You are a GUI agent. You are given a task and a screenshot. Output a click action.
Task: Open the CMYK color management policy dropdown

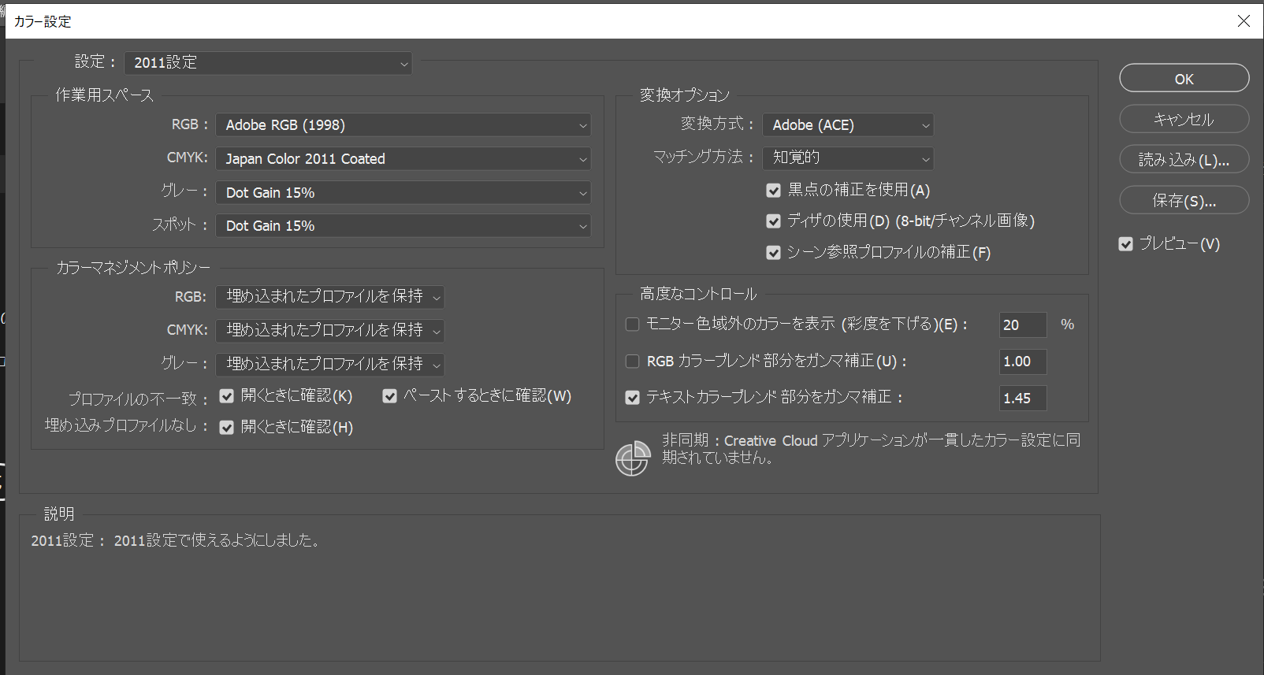point(330,331)
